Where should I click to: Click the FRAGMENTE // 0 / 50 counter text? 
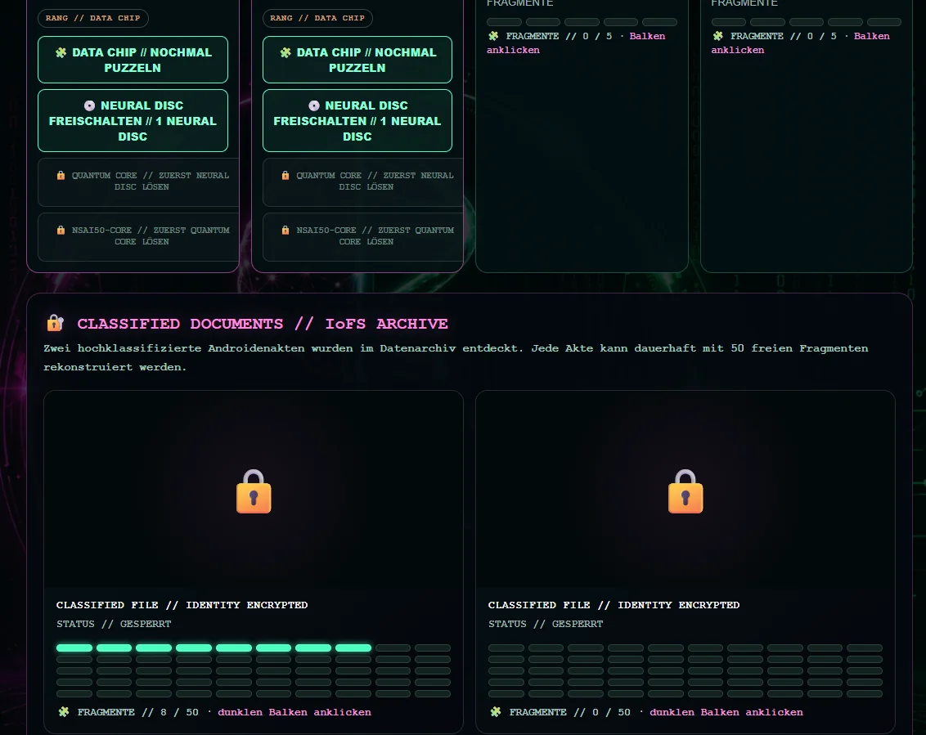[x=570, y=712]
